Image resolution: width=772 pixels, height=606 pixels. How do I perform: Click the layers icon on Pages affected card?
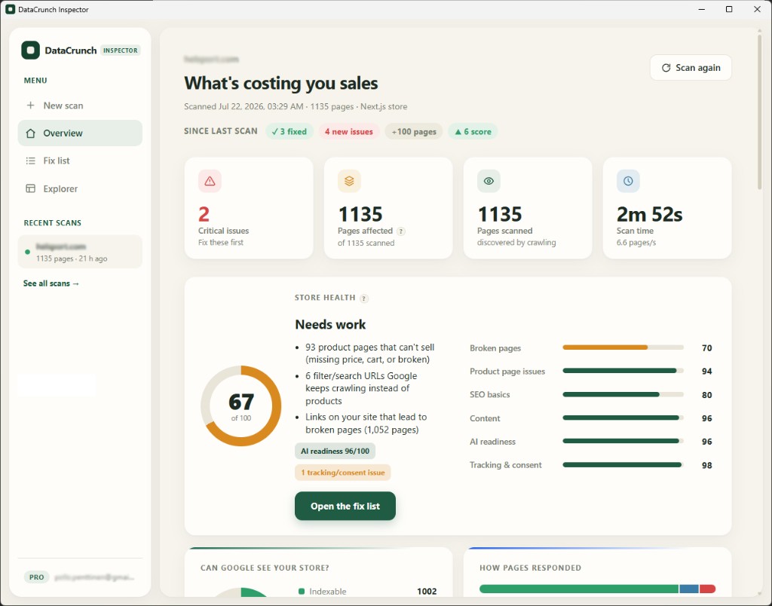[349, 181]
